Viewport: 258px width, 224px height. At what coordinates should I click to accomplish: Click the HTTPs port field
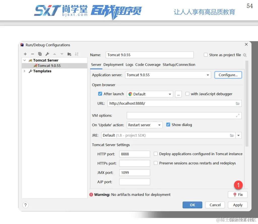[x=135, y=163]
